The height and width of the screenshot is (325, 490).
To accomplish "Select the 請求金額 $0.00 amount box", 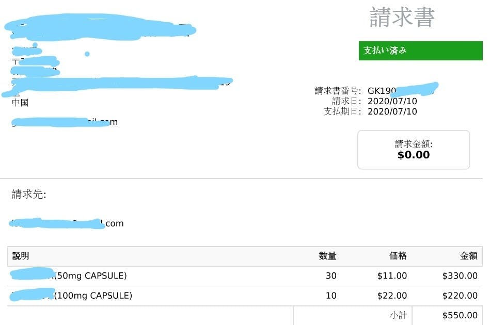I will tap(414, 150).
